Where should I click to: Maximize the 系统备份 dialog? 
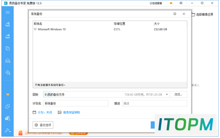[175, 14]
